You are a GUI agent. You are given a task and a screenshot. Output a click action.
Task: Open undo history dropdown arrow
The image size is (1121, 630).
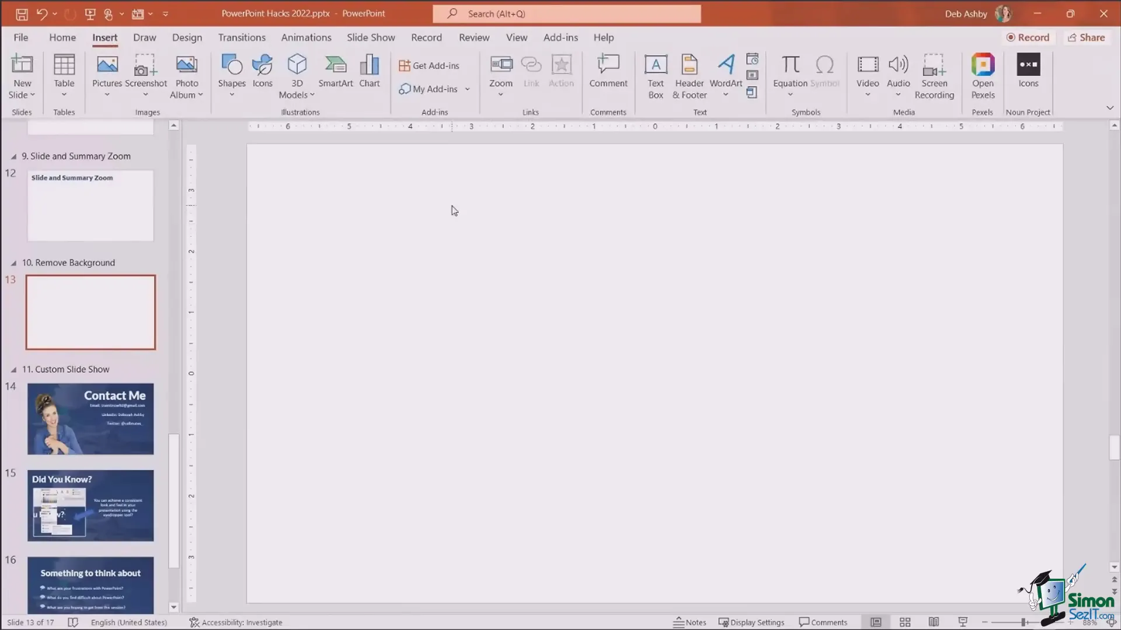(x=55, y=14)
